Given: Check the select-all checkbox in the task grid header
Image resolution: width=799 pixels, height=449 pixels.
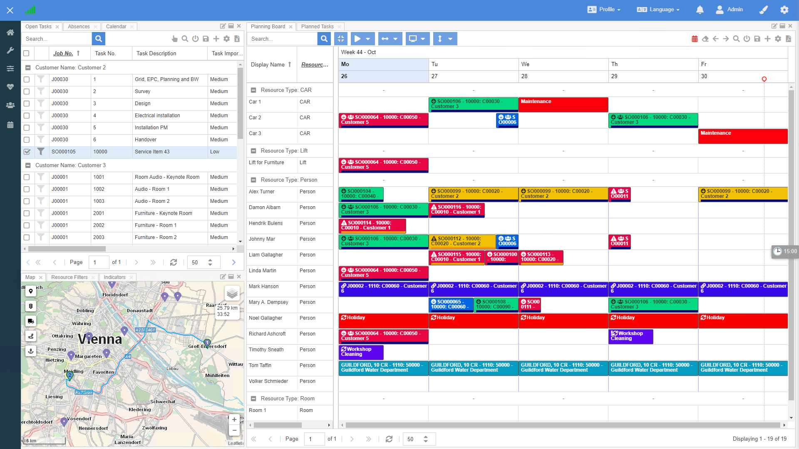Looking at the screenshot, I should pyautogui.click(x=27, y=53).
